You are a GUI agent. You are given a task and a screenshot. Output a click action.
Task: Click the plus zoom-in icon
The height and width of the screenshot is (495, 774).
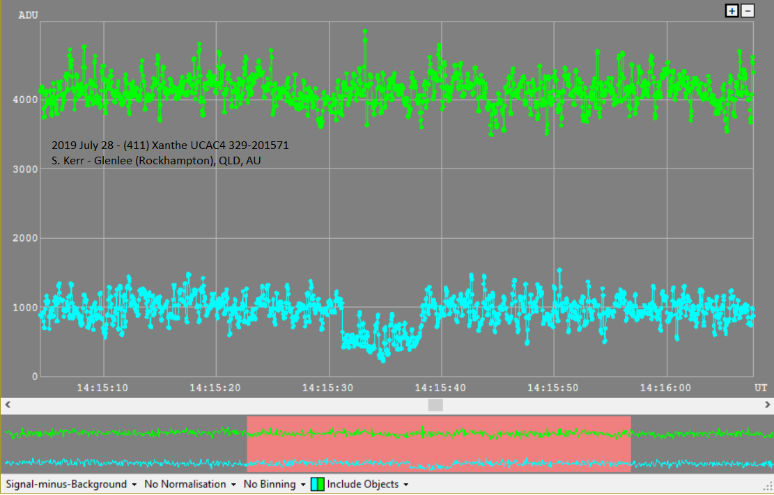point(732,10)
